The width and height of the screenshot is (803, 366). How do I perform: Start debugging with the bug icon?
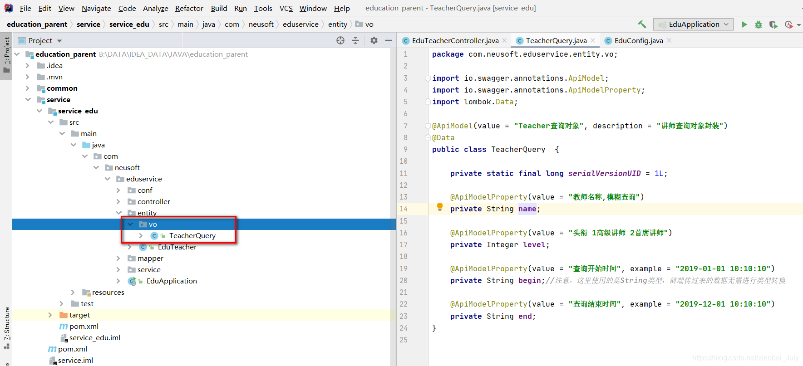759,24
